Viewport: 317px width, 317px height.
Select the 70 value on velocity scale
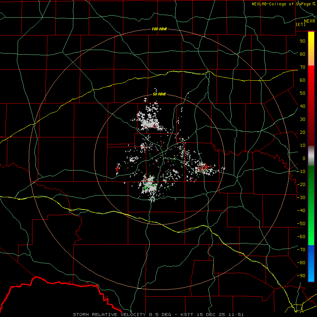coord(303,67)
